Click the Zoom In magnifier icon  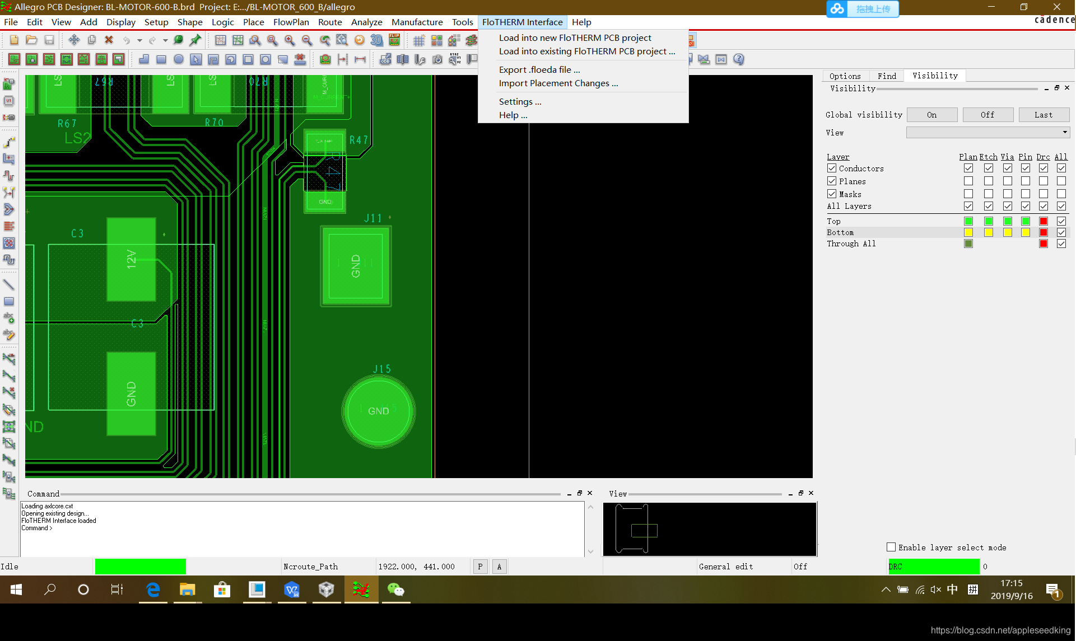[290, 40]
